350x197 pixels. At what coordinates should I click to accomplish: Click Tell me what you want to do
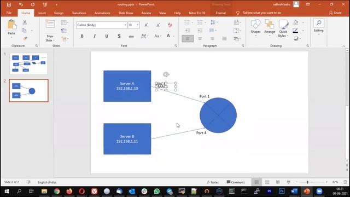point(262,13)
